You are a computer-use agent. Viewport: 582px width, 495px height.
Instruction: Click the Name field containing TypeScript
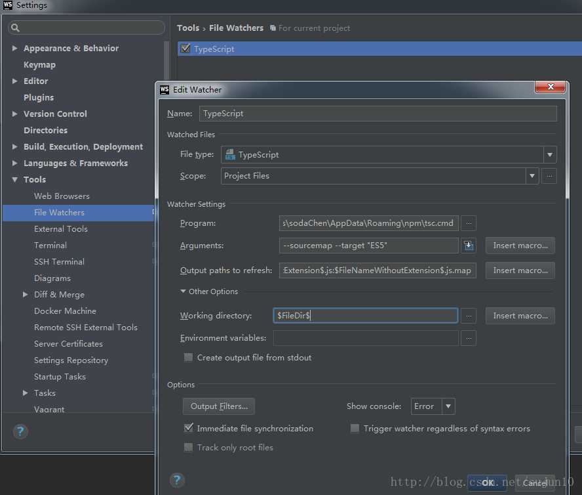pos(378,114)
